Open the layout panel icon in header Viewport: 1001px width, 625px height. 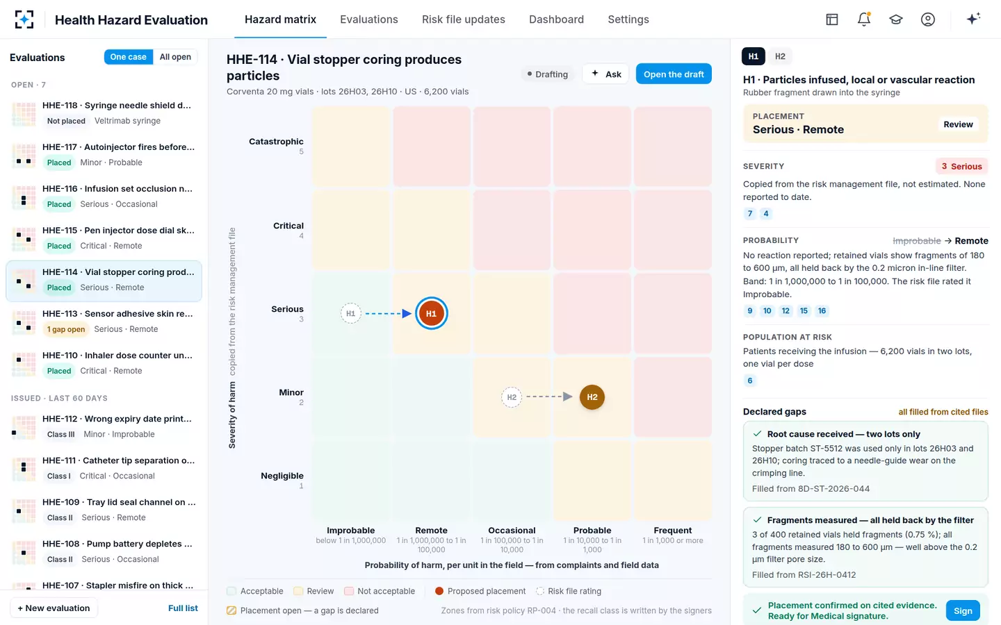pyautogui.click(x=832, y=19)
